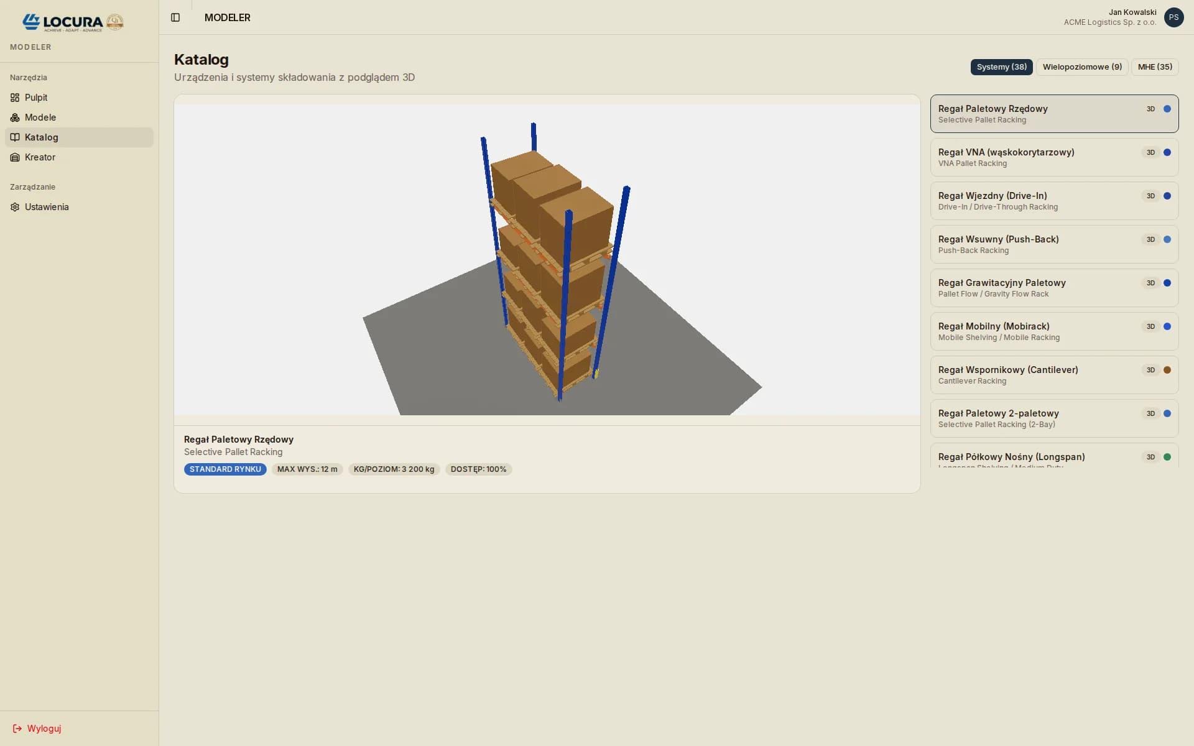Switch to Wielopoziomowe (9) tab
The image size is (1194, 746).
point(1082,67)
